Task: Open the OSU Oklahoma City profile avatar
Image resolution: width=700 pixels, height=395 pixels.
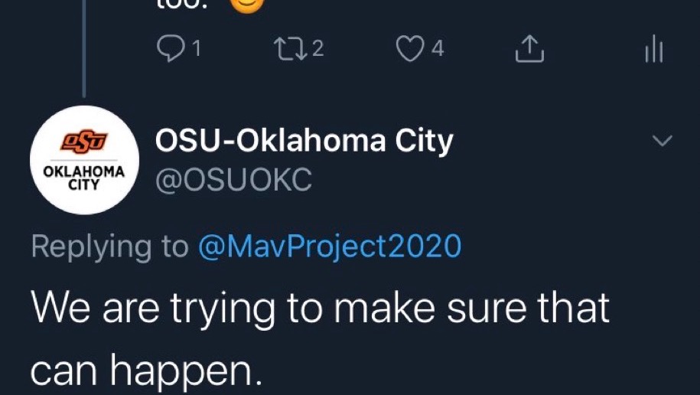Action: coord(84,160)
